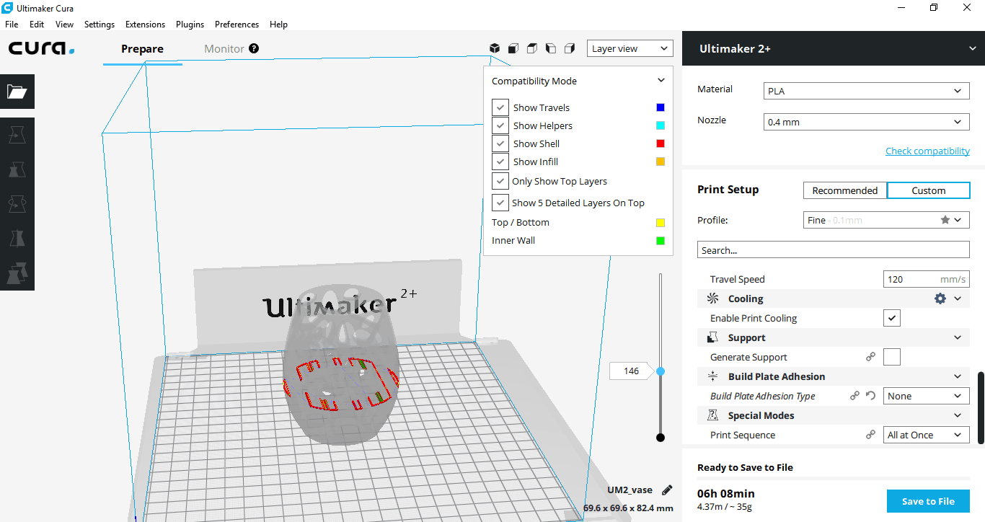The image size is (985, 522).
Task: Switch camera to left side view cube
Action: [x=551, y=48]
